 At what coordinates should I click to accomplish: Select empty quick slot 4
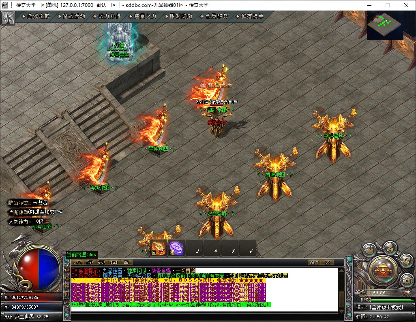click(x=212, y=249)
